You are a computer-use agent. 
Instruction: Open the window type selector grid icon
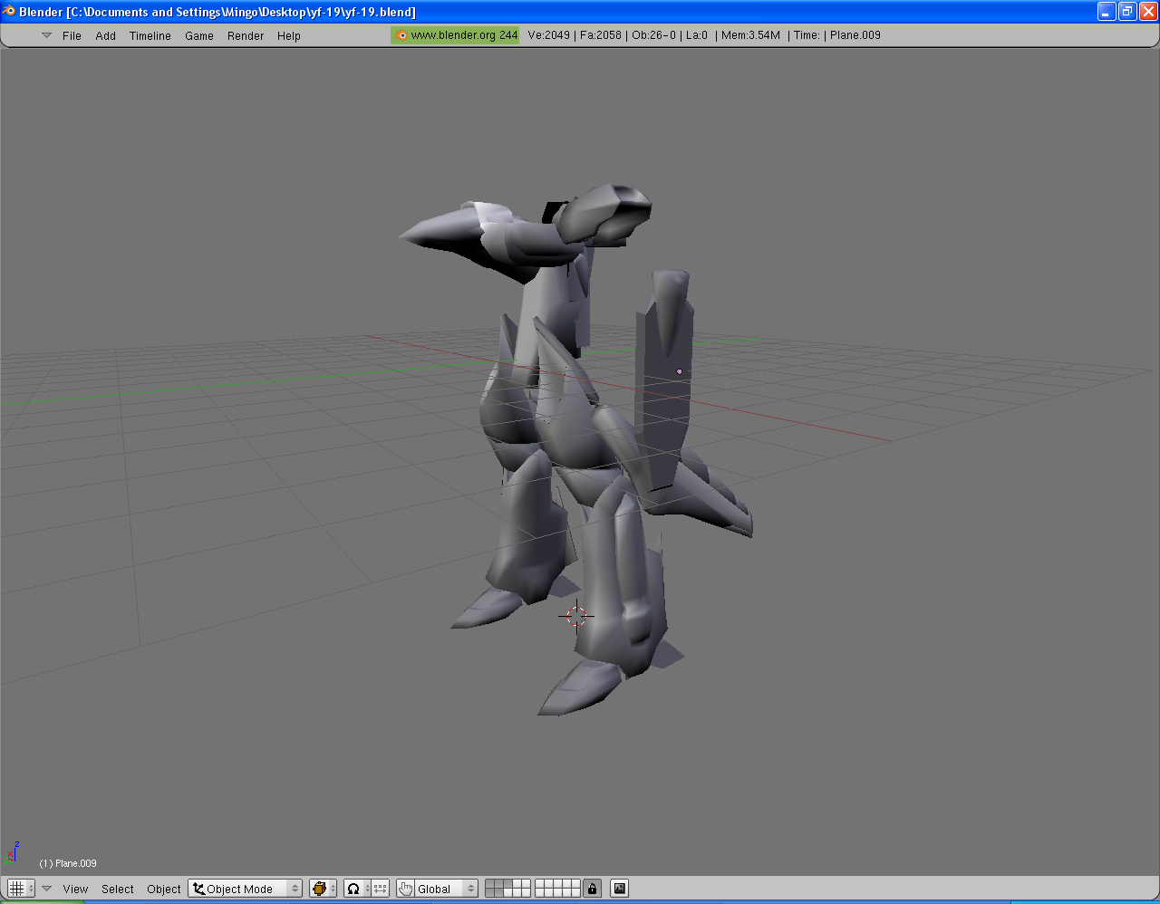pyautogui.click(x=20, y=889)
